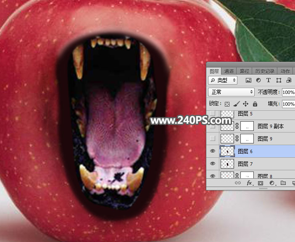The height and width of the screenshot is (242, 295).
Task: Lock layer position move icon
Action: pyautogui.click(x=245, y=104)
